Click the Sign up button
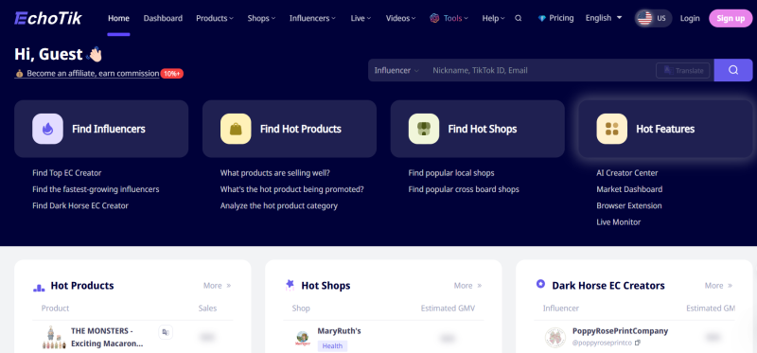 [x=731, y=18]
